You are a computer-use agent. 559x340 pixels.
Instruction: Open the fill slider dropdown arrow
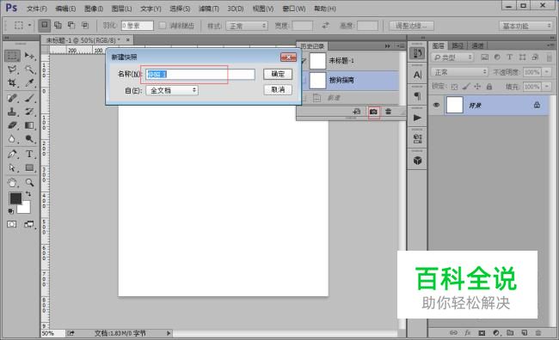[x=546, y=87]
